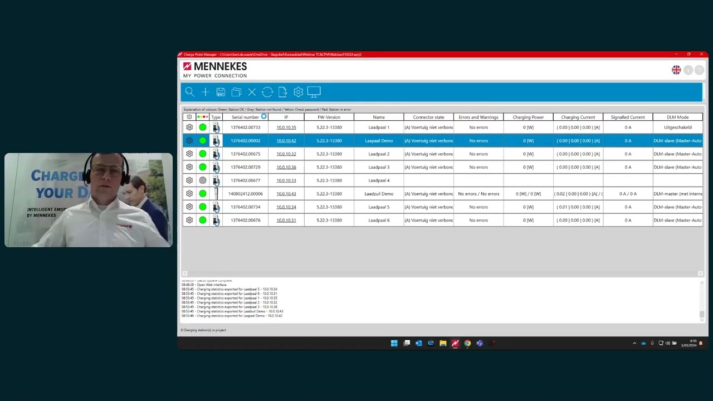Click green status dot of Laadpaal 1
This screenshot has height=401, width=713.
pyautogui.click(x=203, y=128)
